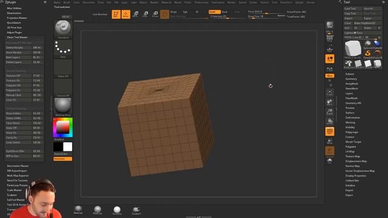
Task: Expand the Geometry section
Action: (x=351, y=79)
